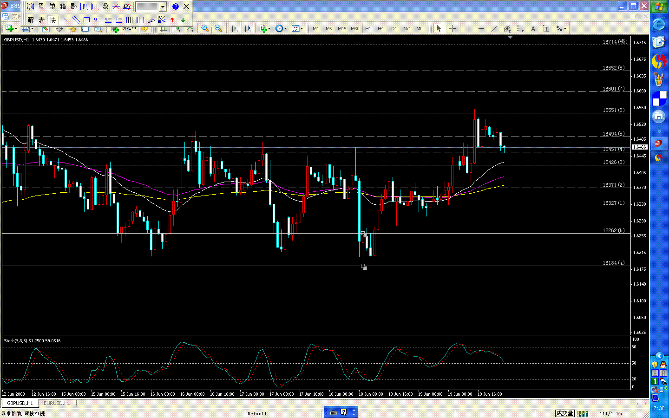669x418 pixels.
Task: Select the crosshair tool
Action: 452,28
